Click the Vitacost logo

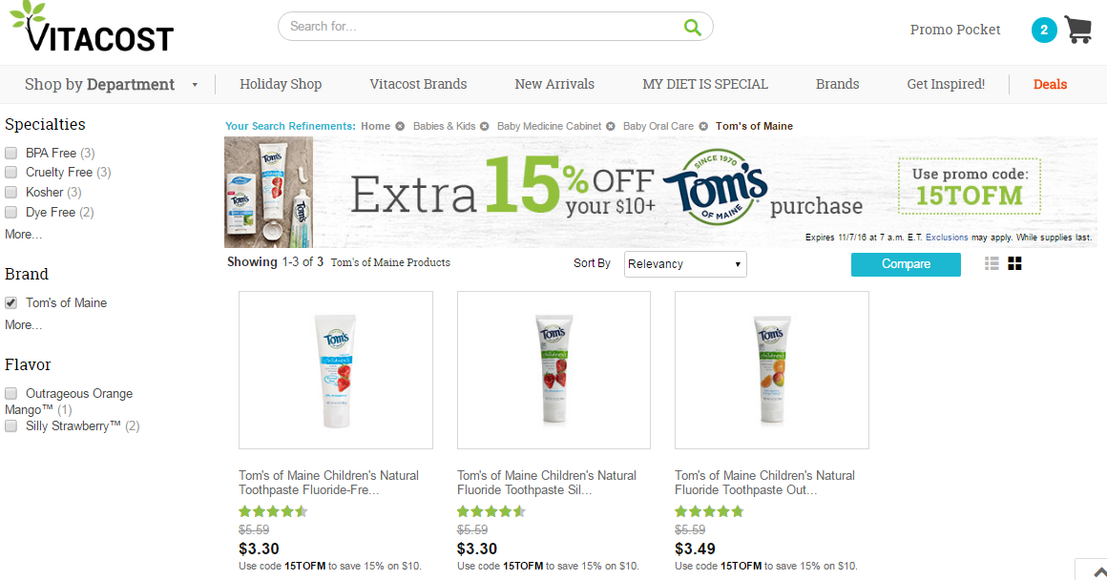point(92,29)
